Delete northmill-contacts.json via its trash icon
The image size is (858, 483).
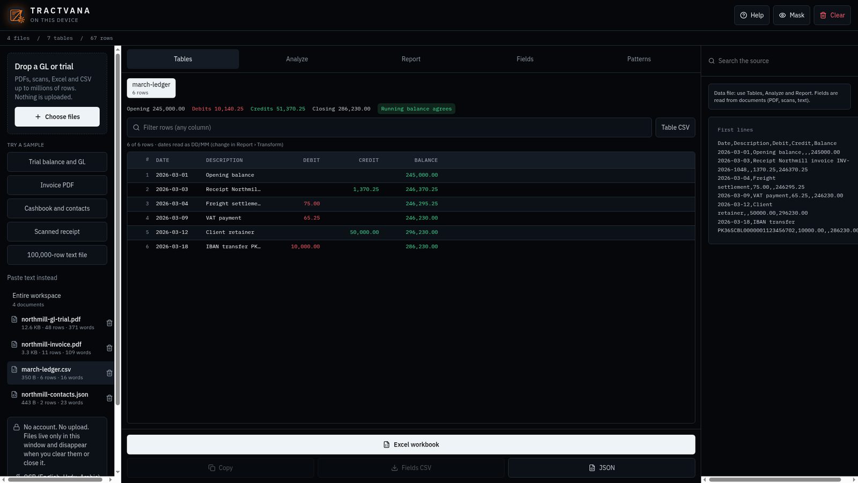point(109,398)
